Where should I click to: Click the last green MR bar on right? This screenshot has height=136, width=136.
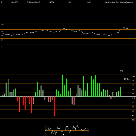point(121,92)
